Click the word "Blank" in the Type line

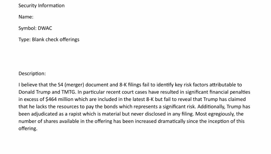pyautogui.click(x=38, y=39)
